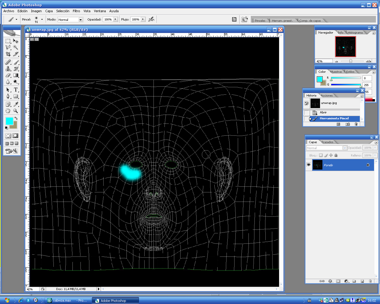
Task: Select the Rectangle shape tool
Action: [x=16, y=96]
